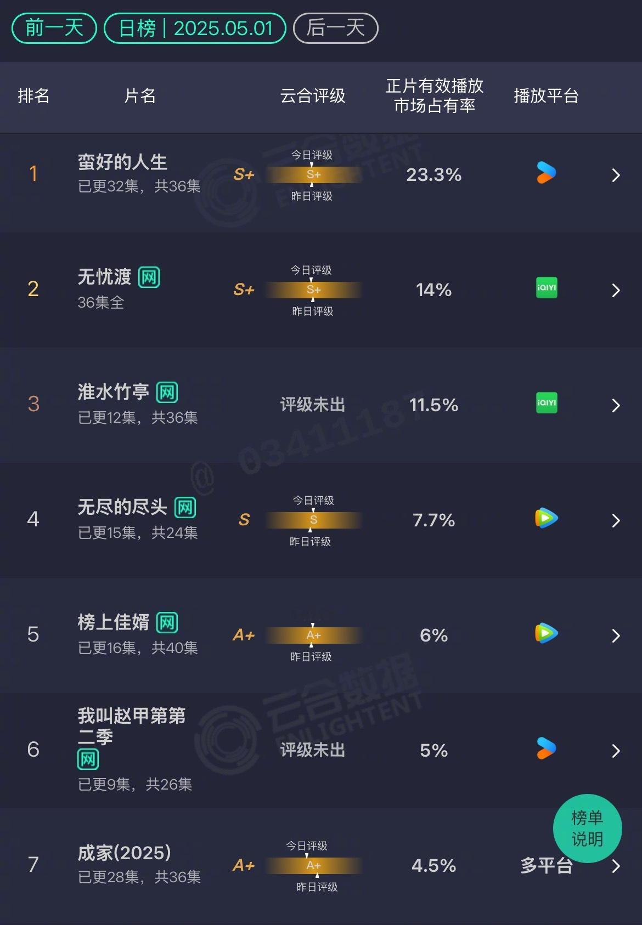
Task: Tap the 网 badge beside 无忧渡
Action: point(149,277)
